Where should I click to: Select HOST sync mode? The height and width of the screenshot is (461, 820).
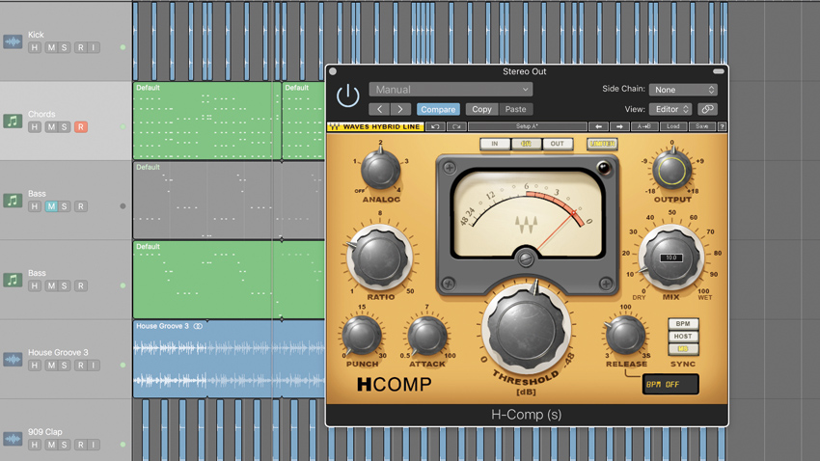[683, 336]
